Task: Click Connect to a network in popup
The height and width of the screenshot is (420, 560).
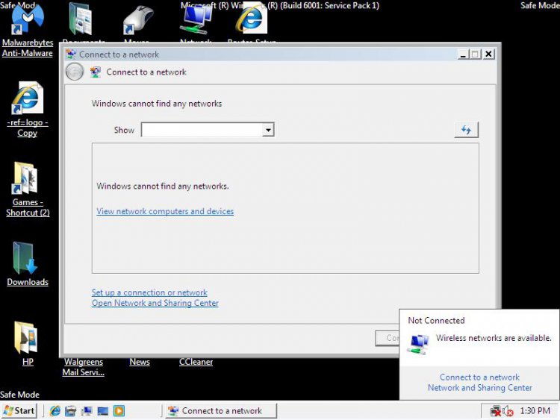Action: (x=479, y=377)
